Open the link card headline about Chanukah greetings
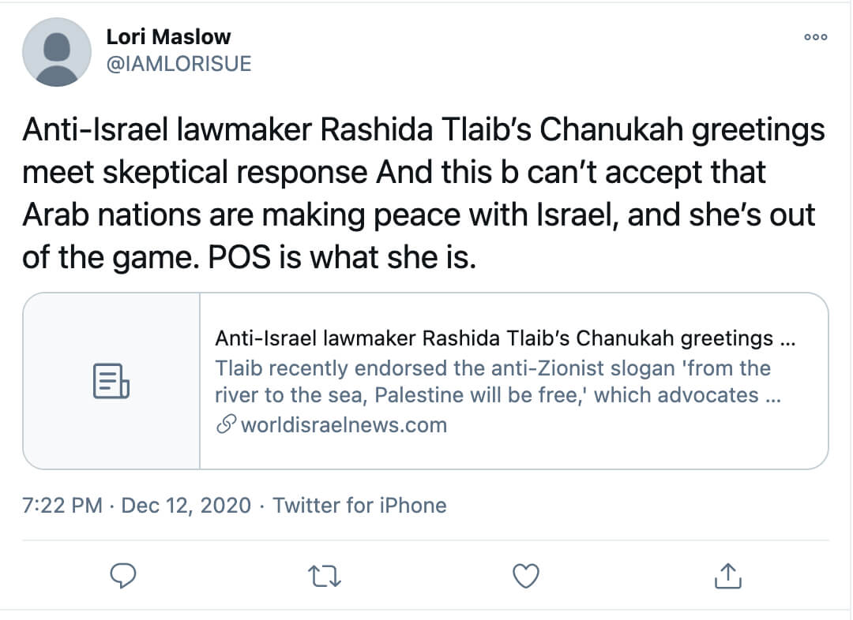Viewport: 853px width, 620px height. (x=505, y=338)
